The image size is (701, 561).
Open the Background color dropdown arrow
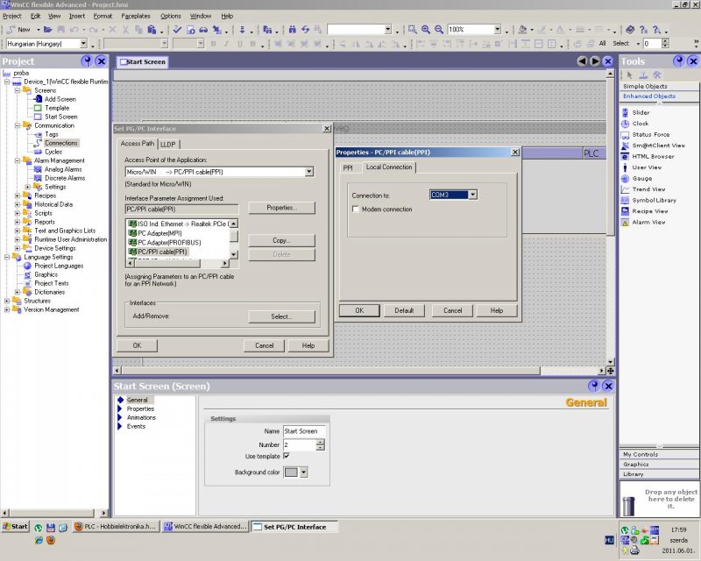(x=303, y=472)
